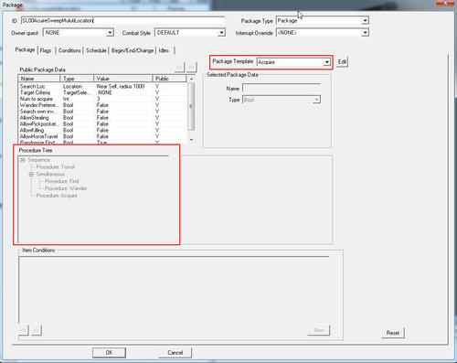The image size is (457, 363).
Task: Click the package data list scrollbar thumb
Action: 191,106
